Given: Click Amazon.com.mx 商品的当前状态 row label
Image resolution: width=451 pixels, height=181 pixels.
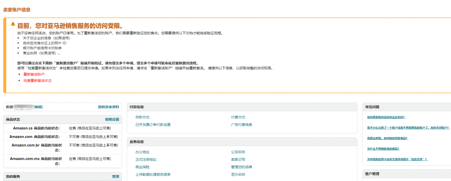Looking at the screenshot, I should [x=36, y=161].
